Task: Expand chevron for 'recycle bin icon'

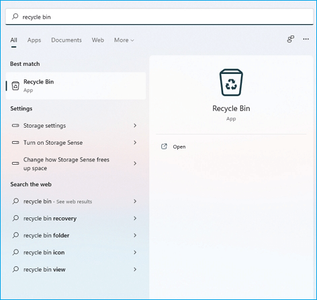Action: click(135, 252)
